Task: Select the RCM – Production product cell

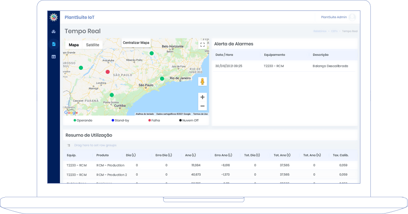Action: (x=110, y=165)
